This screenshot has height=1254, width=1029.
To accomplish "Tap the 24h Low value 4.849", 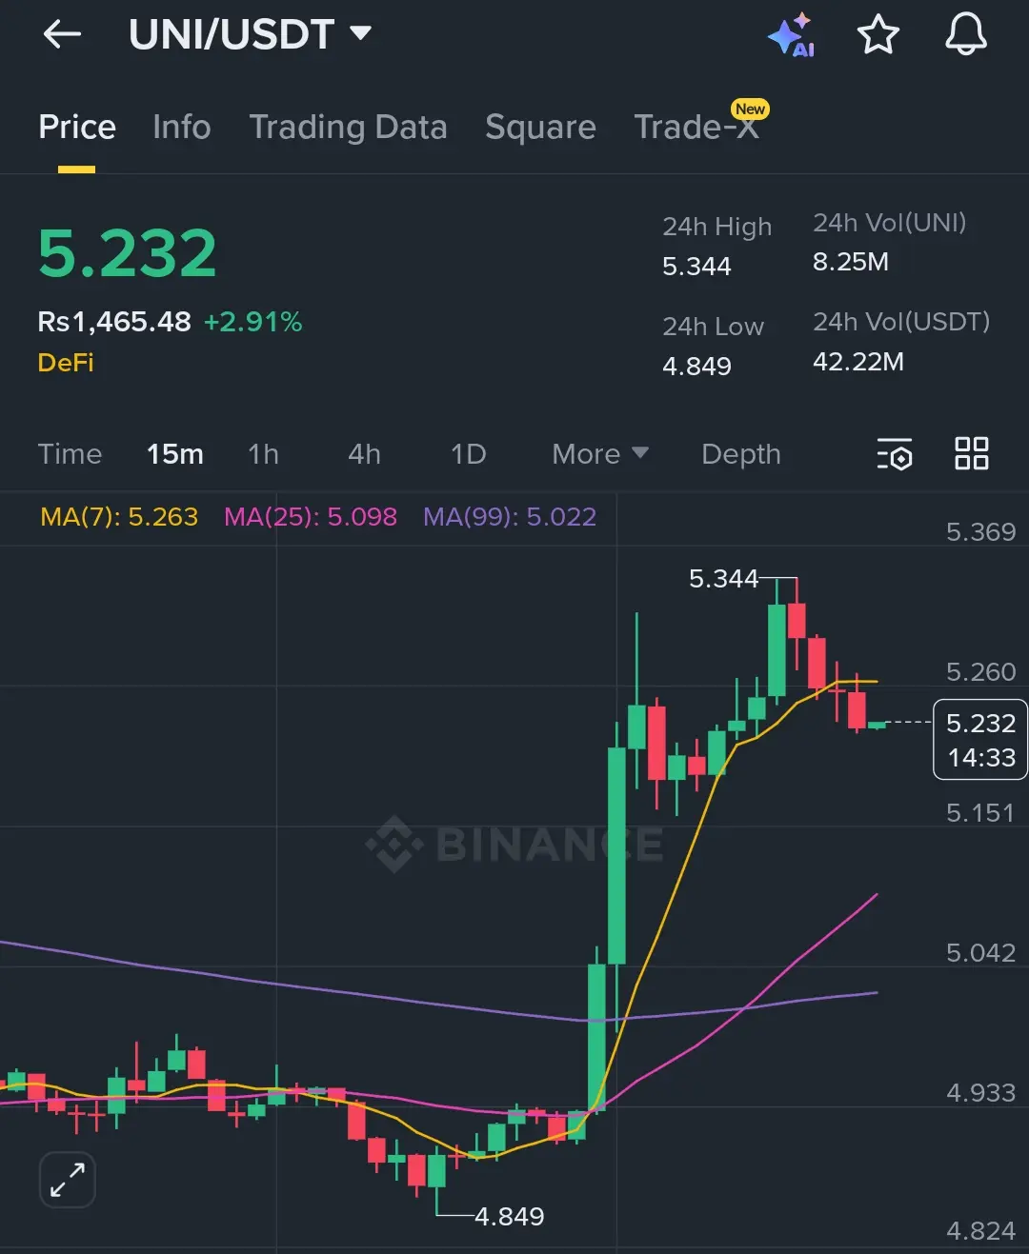I will click(696, 367).
